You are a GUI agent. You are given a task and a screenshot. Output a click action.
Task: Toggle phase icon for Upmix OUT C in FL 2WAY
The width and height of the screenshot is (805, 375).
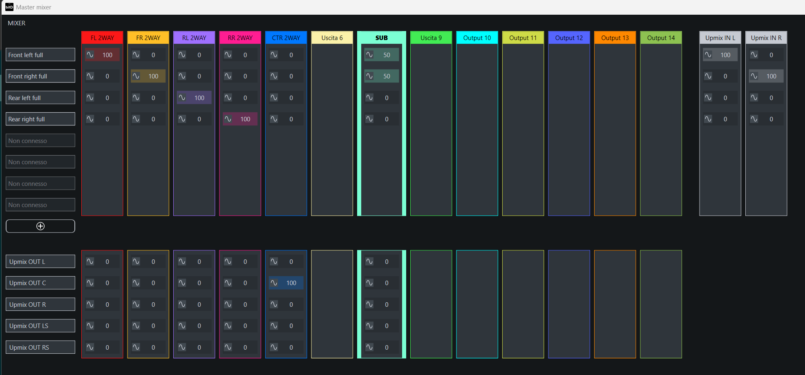pos(90,283)
